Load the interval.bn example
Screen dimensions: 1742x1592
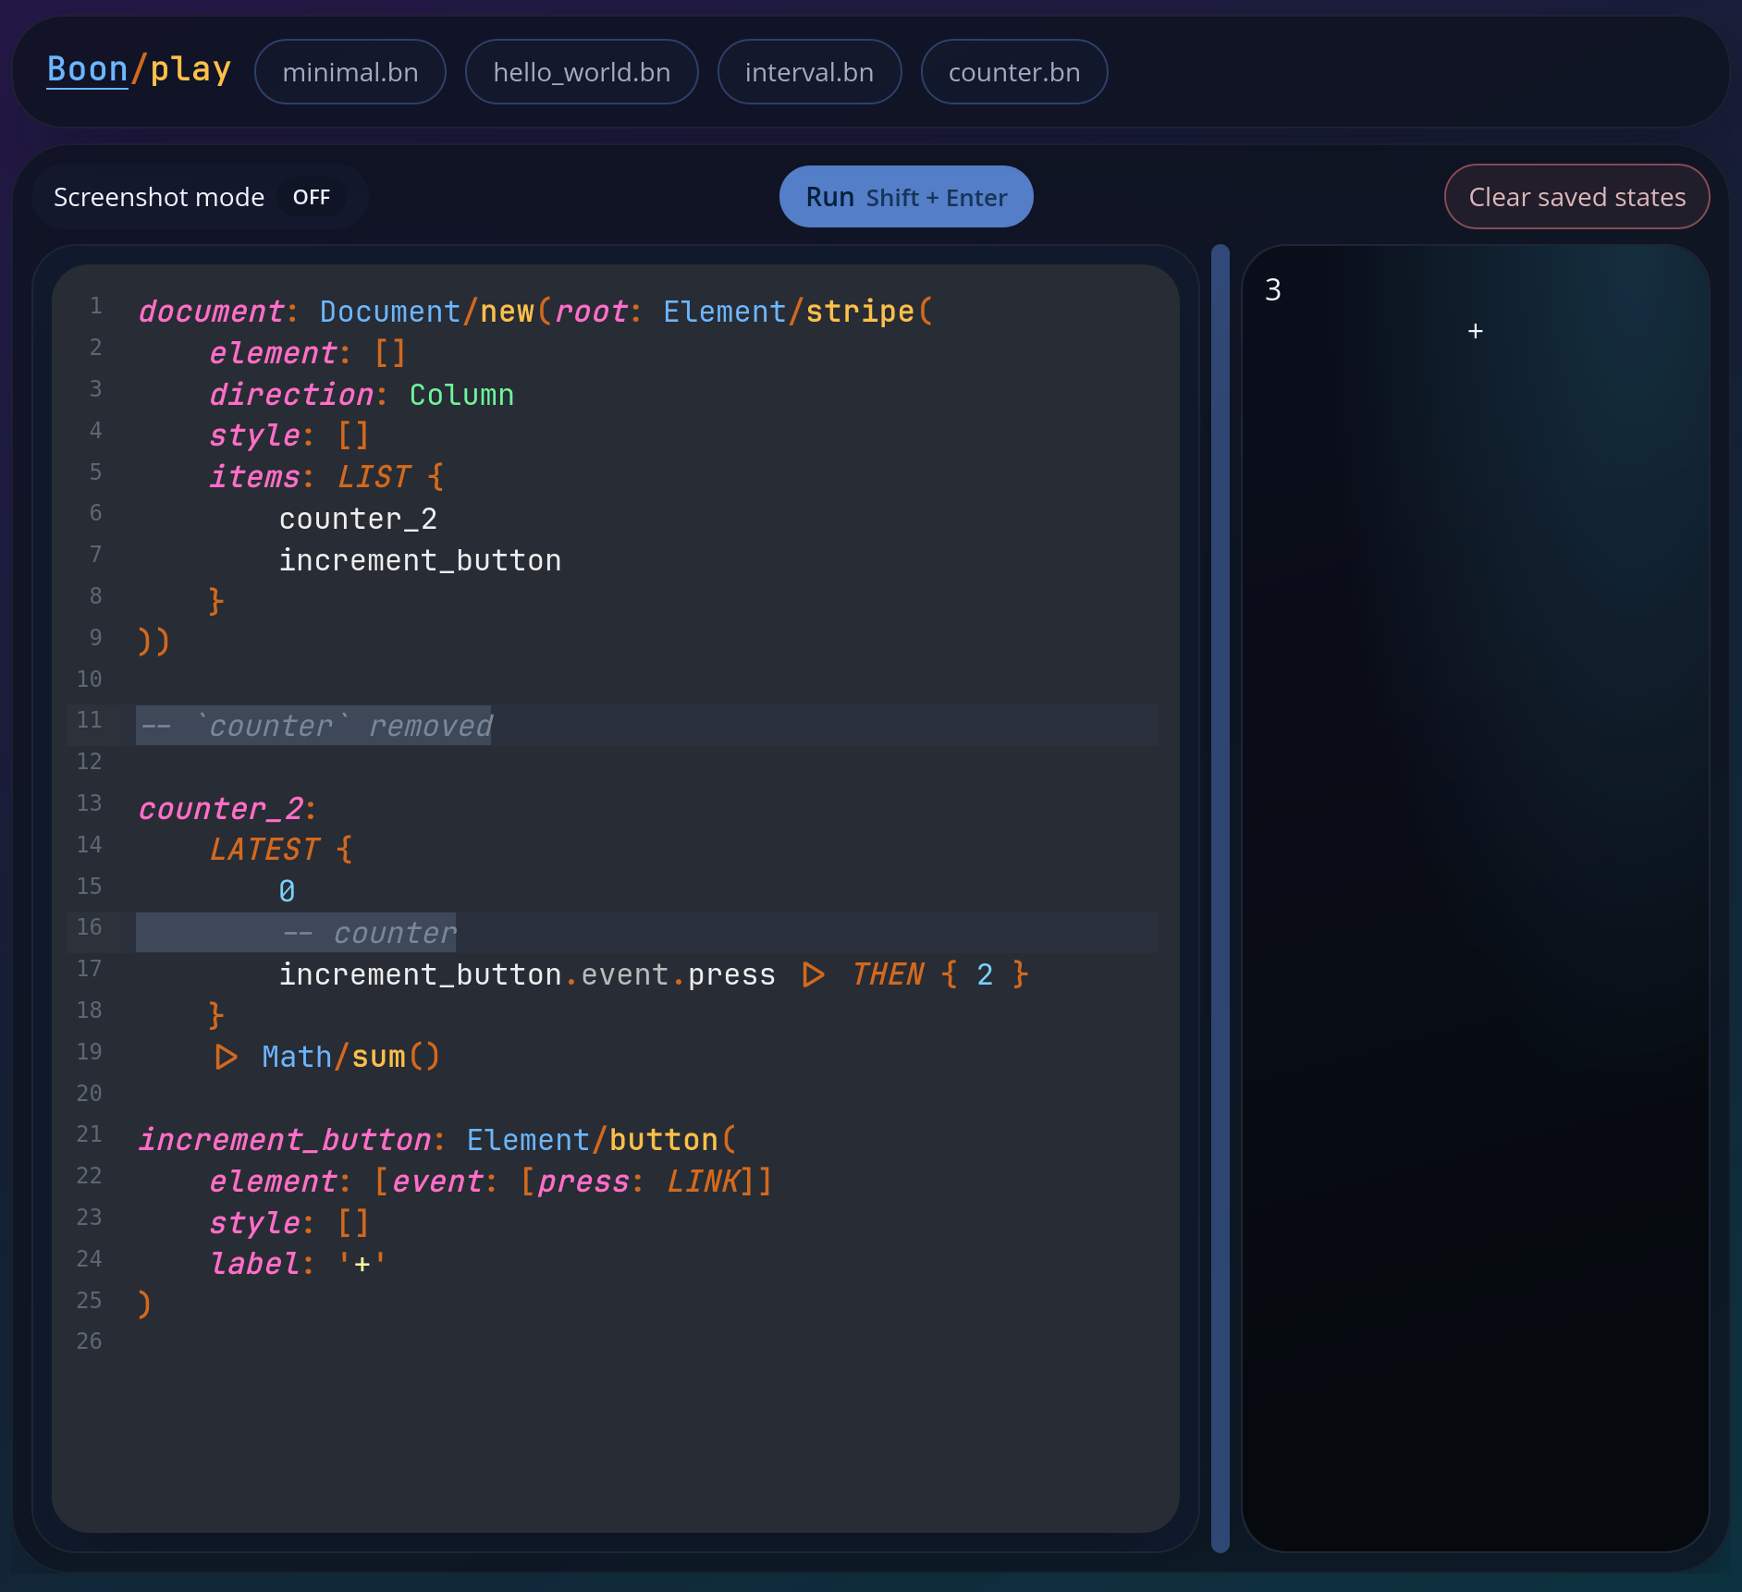tap(809, 72)
